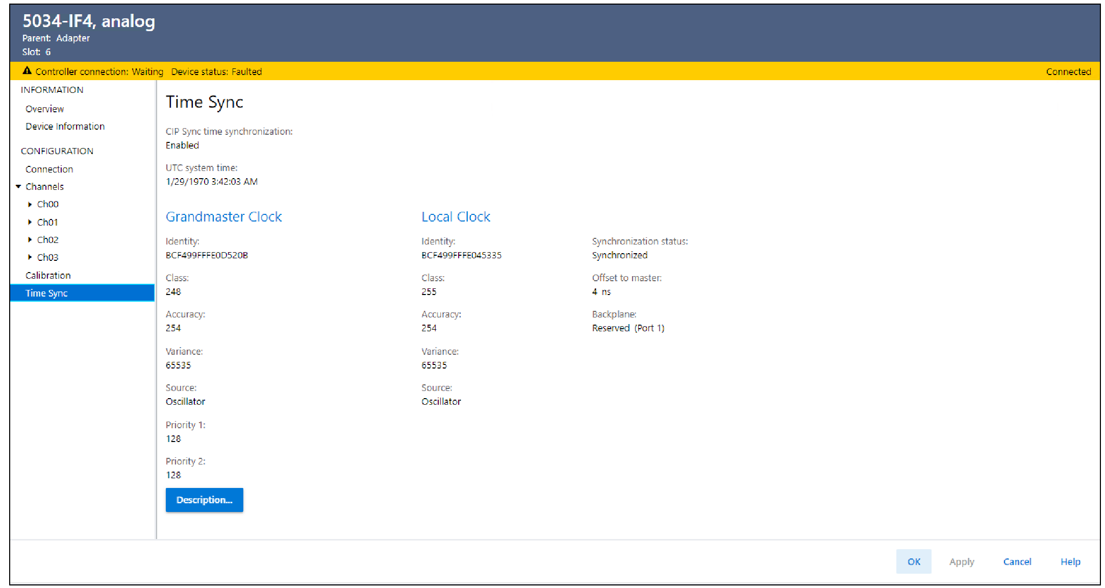Click Grandmaster Class value 248

point(173,291)
